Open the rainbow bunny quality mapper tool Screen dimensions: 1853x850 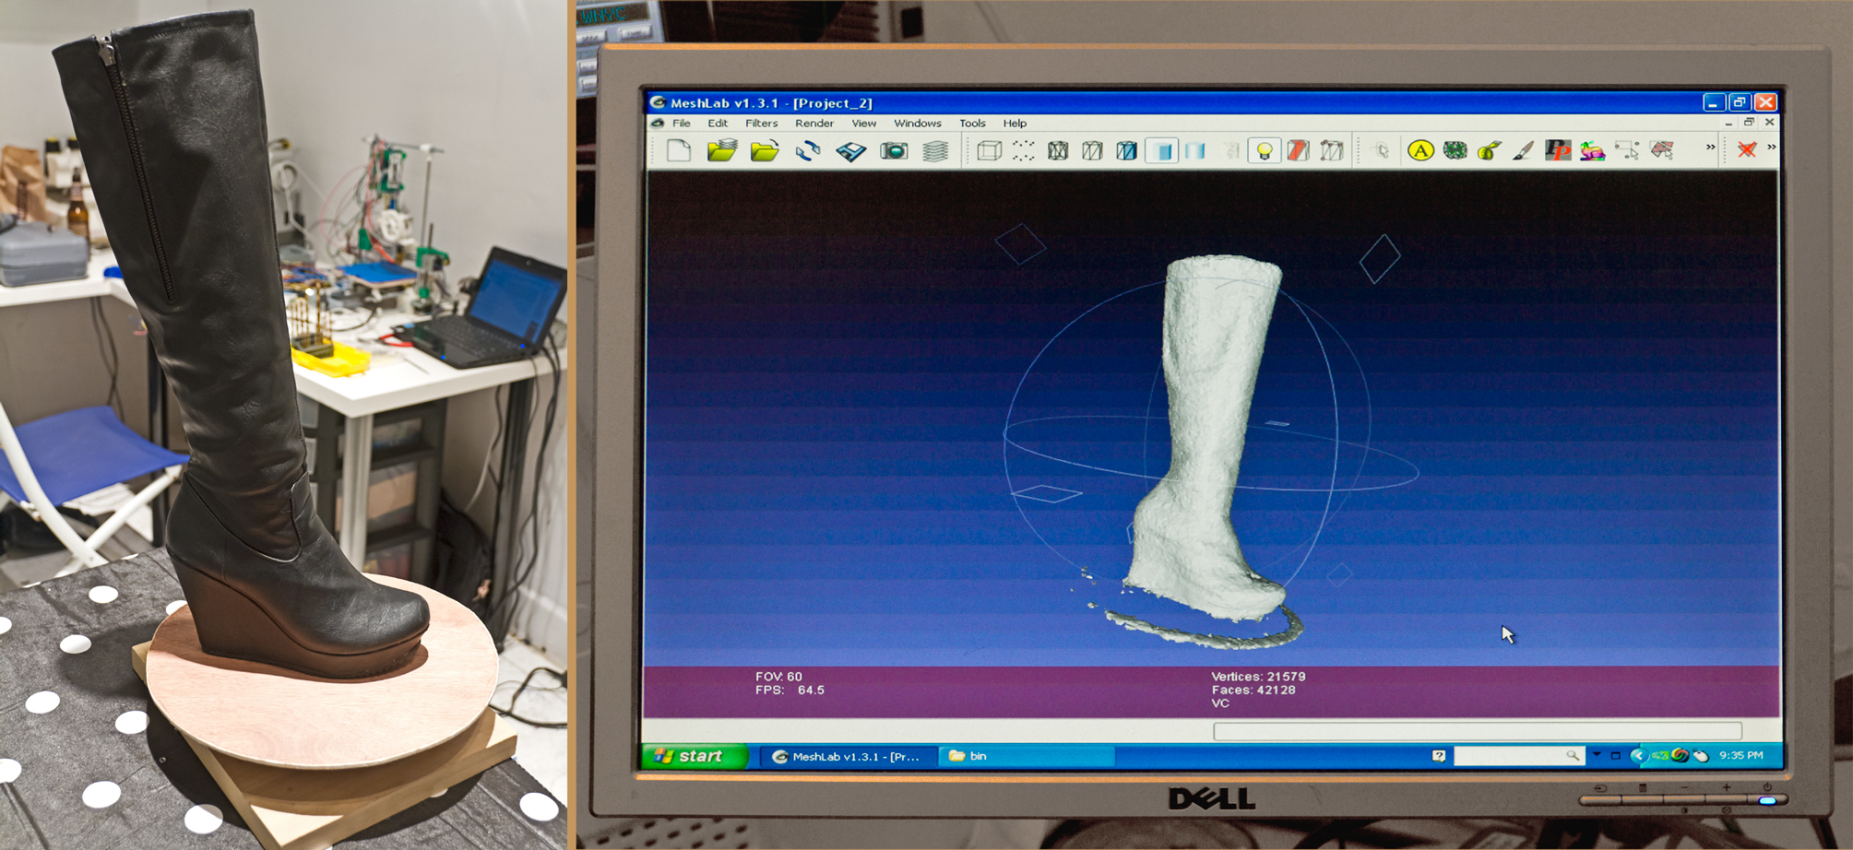click(x=1592, y=150)
